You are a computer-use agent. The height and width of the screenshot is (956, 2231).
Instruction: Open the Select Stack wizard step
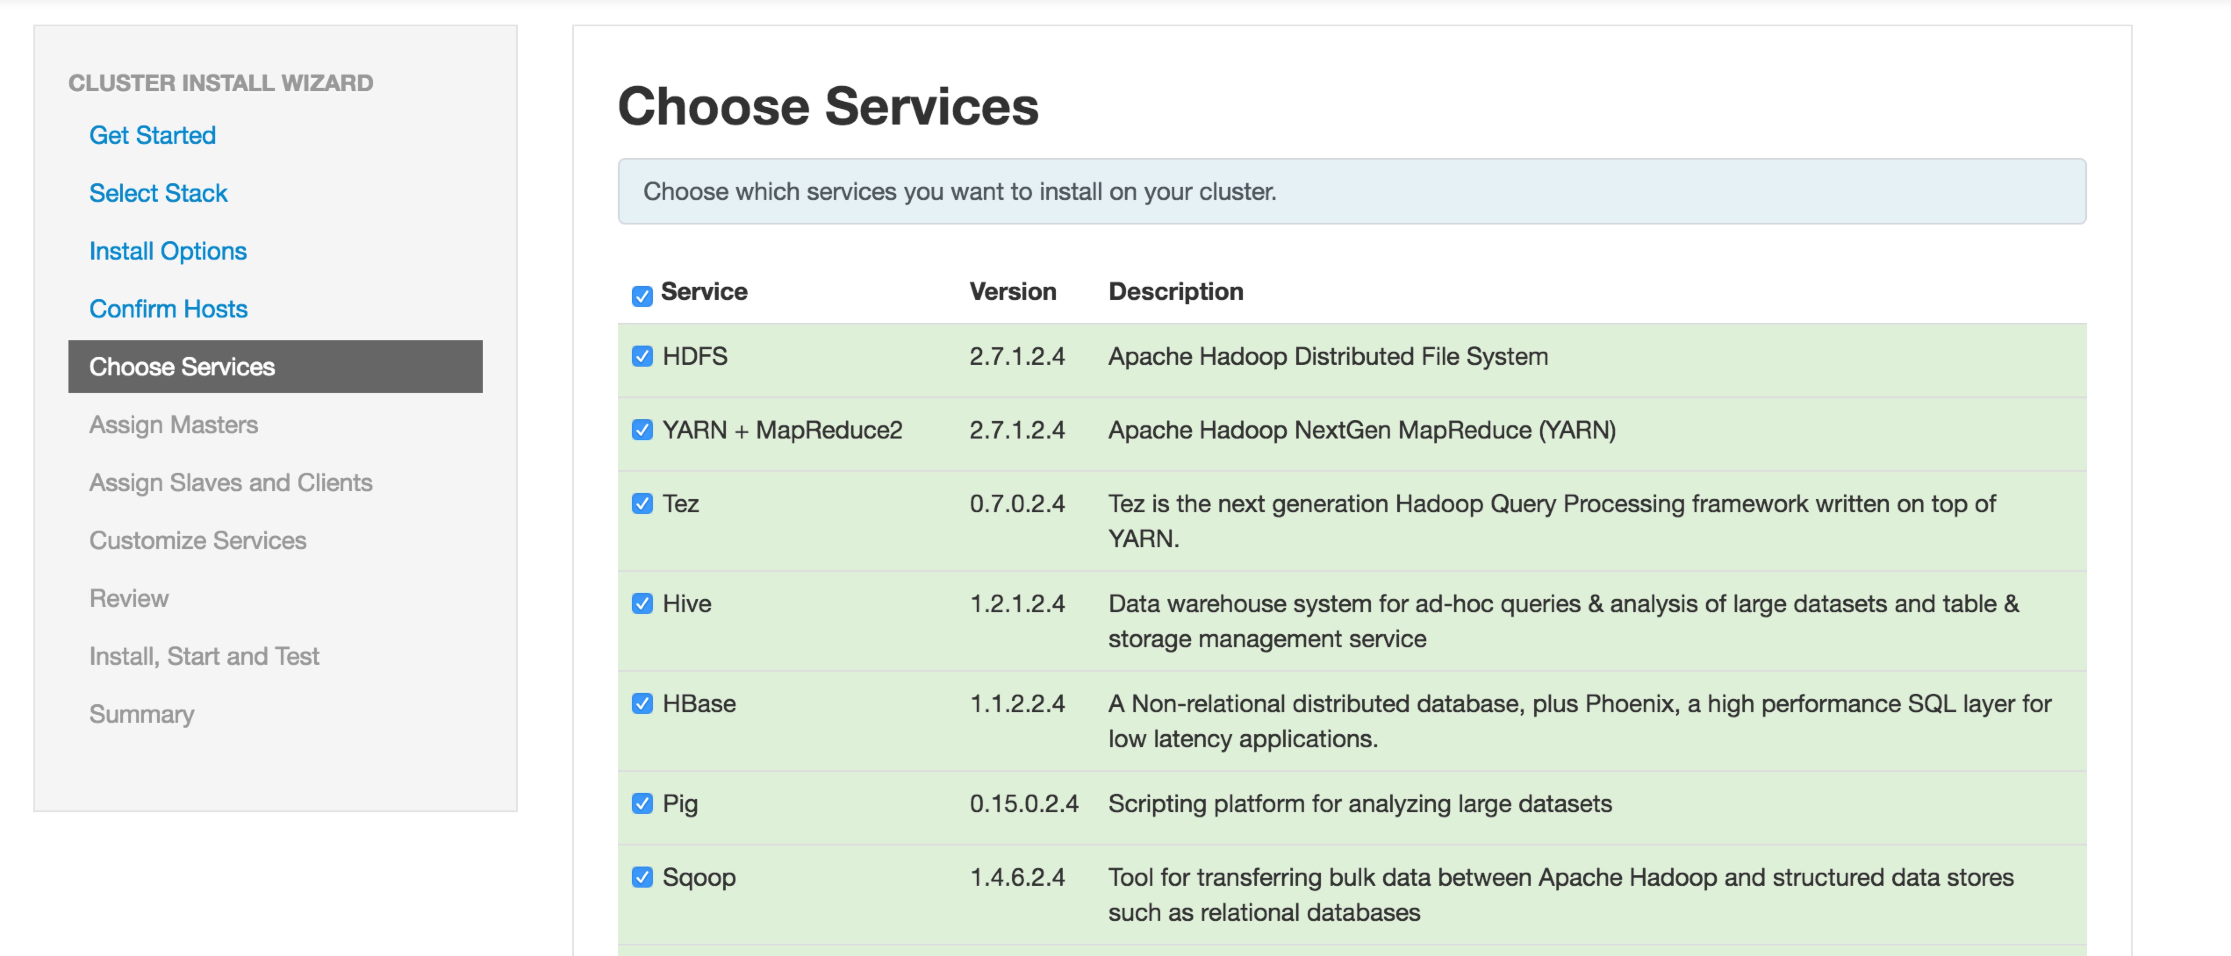[158, 193]
